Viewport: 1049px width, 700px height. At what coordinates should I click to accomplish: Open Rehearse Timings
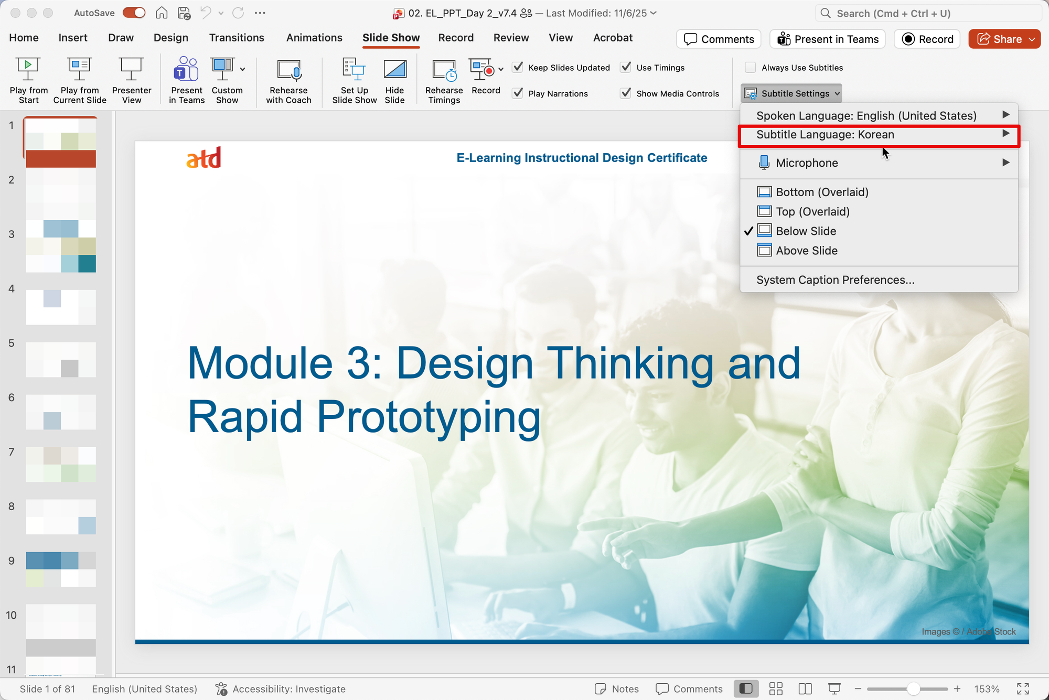click(x=444, y=80)
